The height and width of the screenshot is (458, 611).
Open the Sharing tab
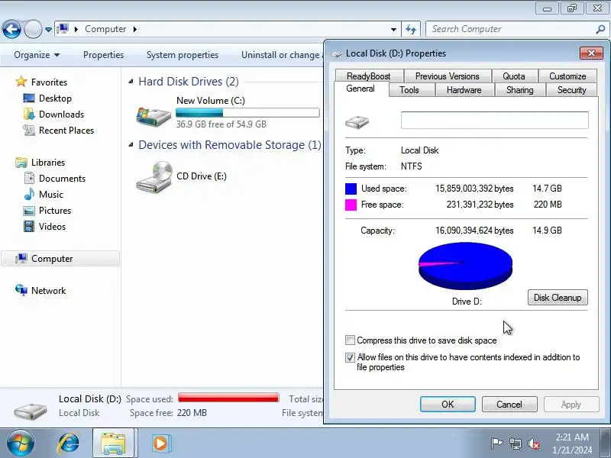pos(519,90)
